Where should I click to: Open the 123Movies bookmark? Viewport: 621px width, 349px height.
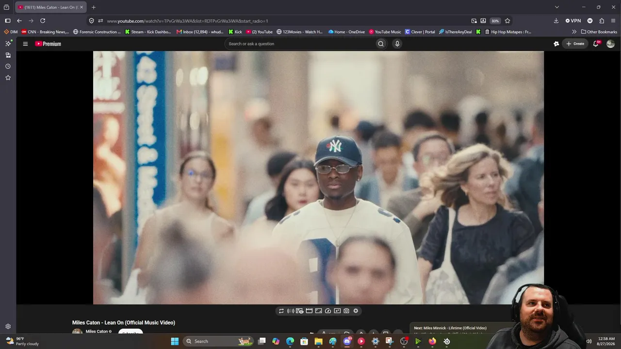pos(300,32)
